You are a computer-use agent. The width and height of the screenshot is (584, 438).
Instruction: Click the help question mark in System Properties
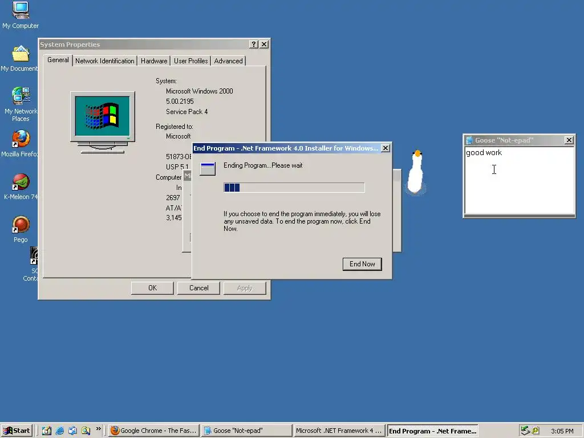[254, 44]
